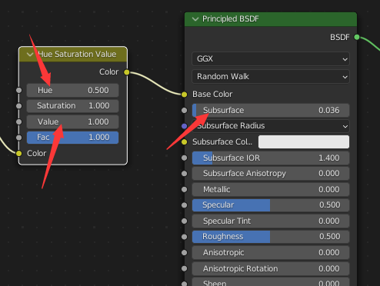Select the Principled BSDF node title
Viewport: 380px width, 286px height.
pyautogui.click(x=231, y=18)
